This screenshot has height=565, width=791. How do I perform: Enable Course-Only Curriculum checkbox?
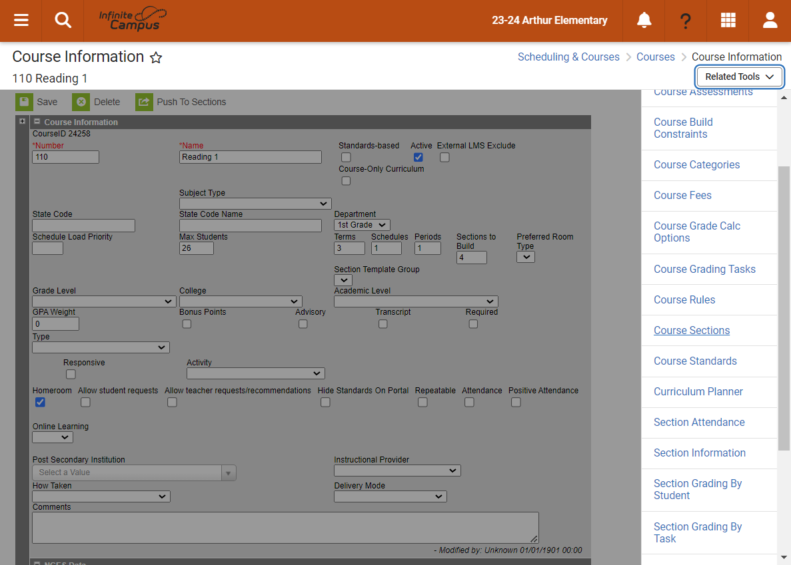click(x=346, y=181)
